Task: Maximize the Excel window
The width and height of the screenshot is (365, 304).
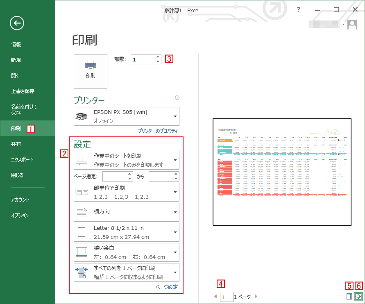Action: (x=336, y=9)
